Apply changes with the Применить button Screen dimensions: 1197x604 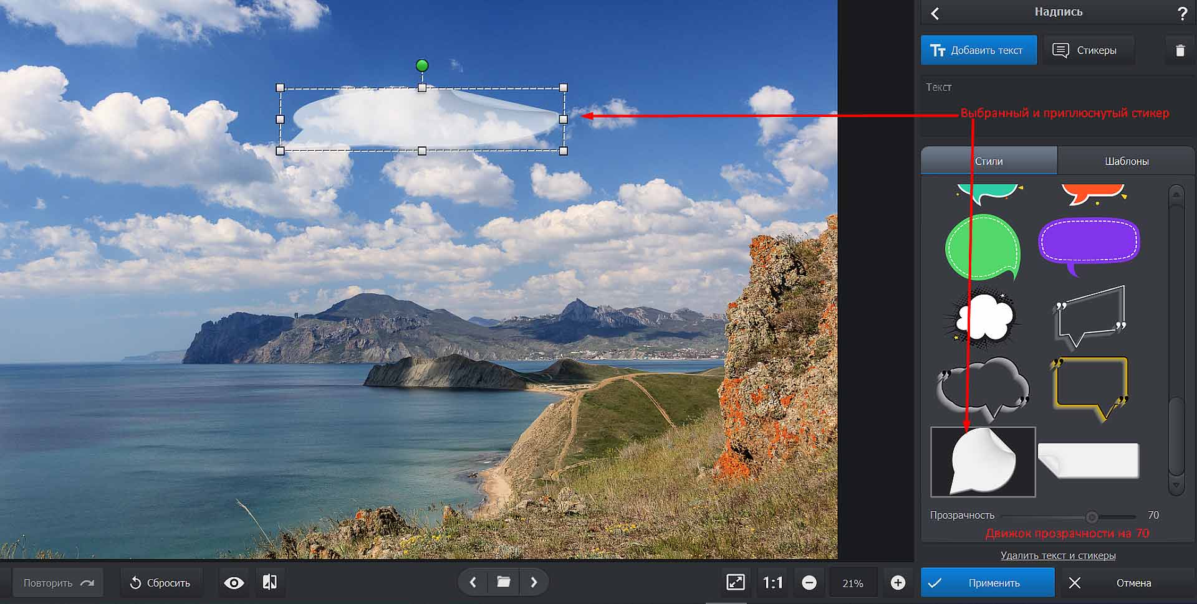(x=988, y=583)
